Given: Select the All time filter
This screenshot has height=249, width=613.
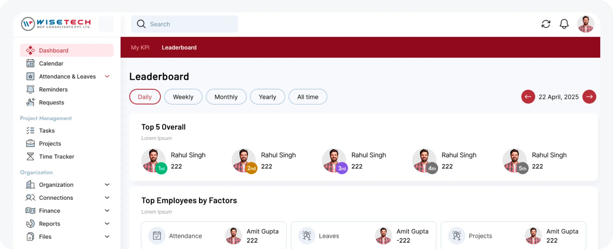Looking at the screenshot, I should coord(308,97).
